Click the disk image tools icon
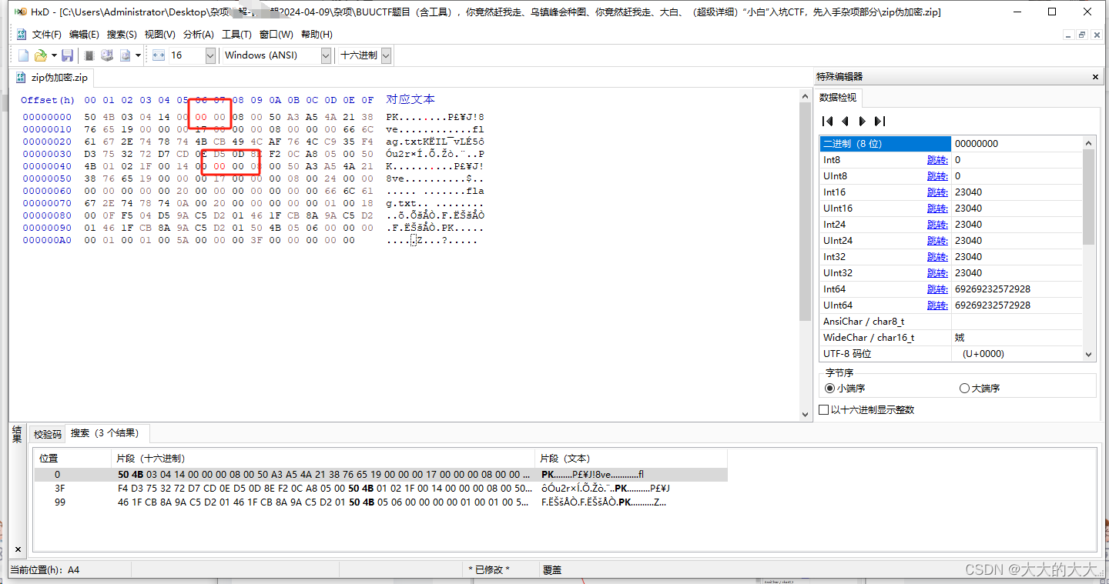 click(124, 55)
